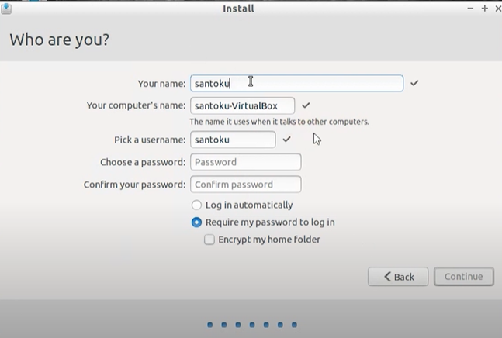Click the Pick a username field

pyautogui.click(x=233, y=140)
